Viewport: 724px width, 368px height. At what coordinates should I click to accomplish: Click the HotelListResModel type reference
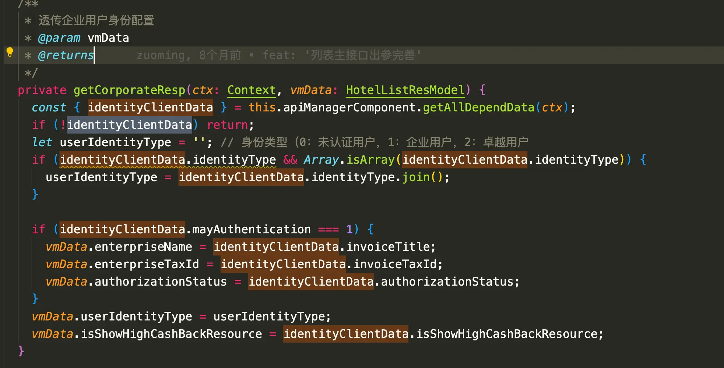click(405, 90)
